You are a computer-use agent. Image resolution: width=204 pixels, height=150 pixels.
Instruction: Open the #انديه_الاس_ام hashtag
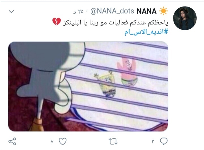146,32
